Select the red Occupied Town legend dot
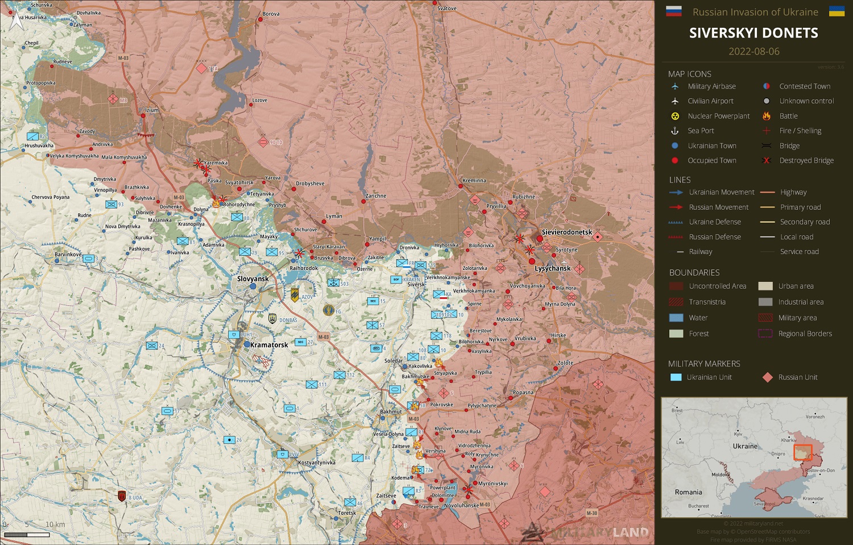Viewport: 853px width, 545px height. (675, 160)
